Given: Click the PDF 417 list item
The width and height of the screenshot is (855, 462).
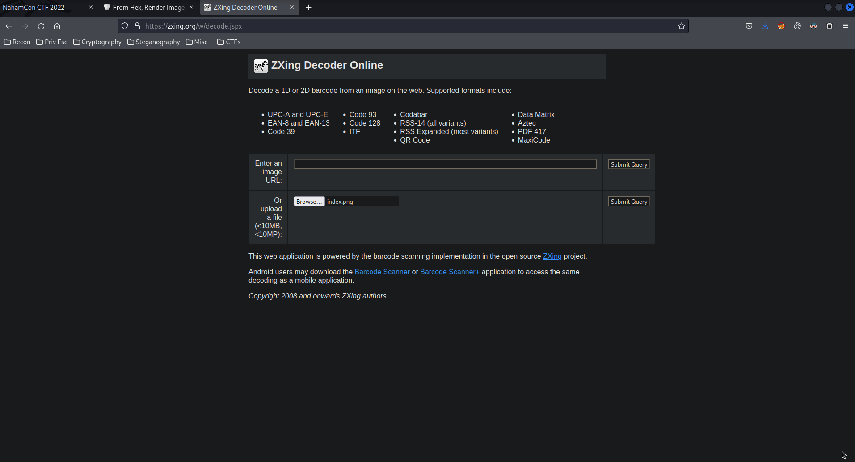Looking at the screenshot, I should [532, 132].
